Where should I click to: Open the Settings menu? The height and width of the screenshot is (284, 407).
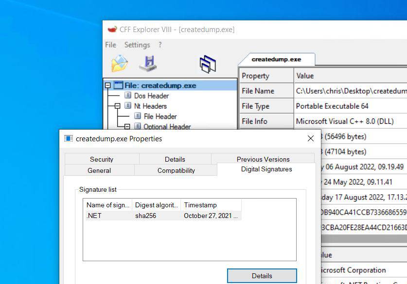137,45
